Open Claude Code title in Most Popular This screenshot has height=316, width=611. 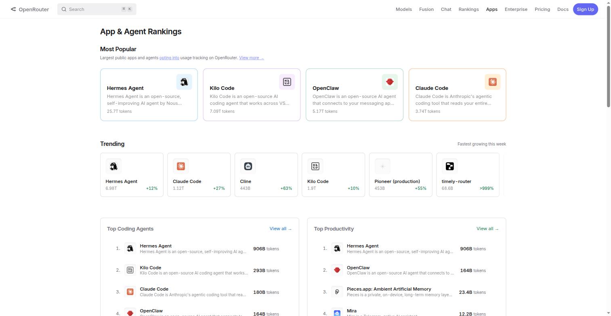432,88
